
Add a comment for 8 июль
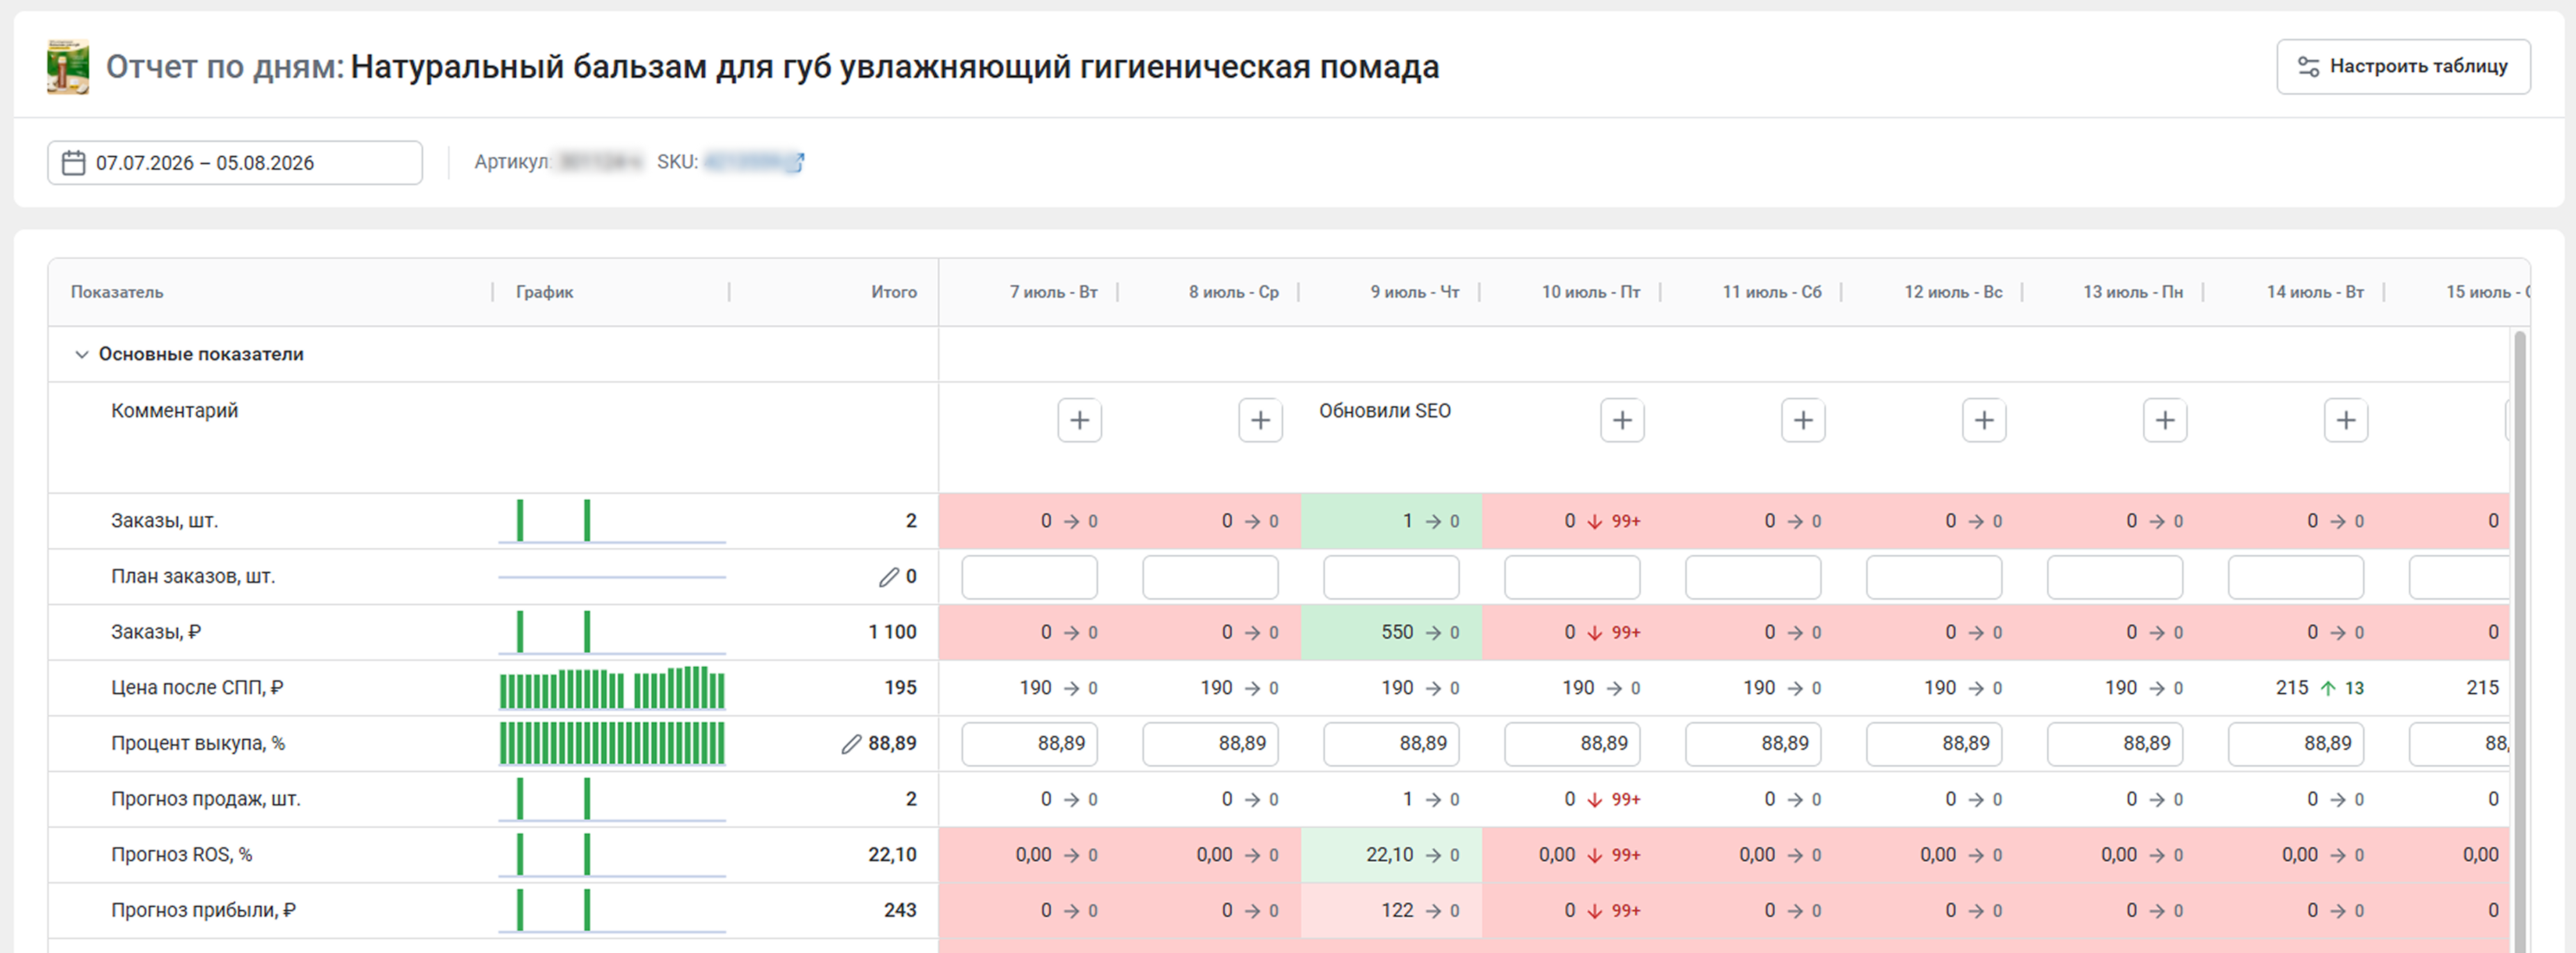coord(1260,420)
